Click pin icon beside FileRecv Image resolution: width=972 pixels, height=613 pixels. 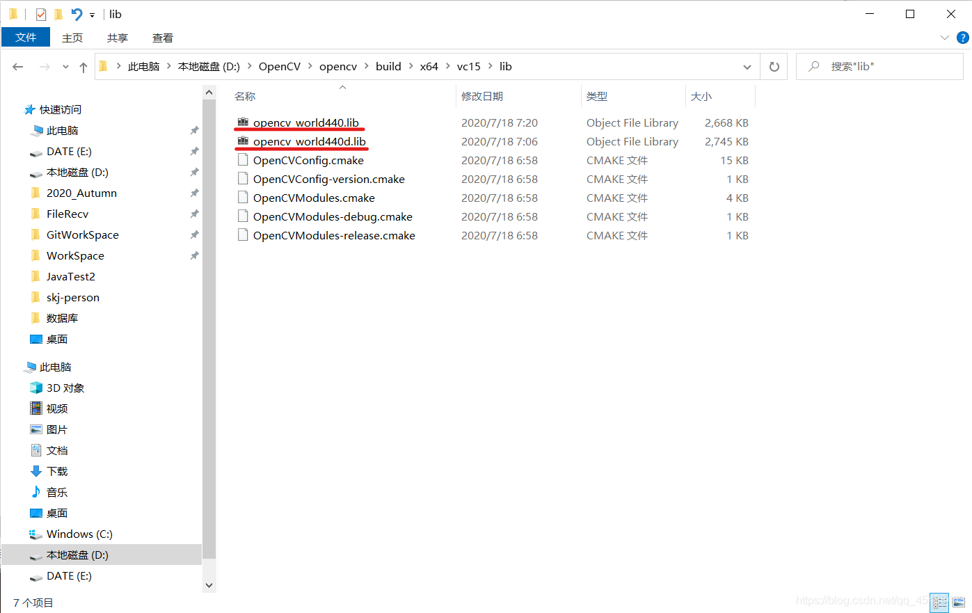coord(194,214)
